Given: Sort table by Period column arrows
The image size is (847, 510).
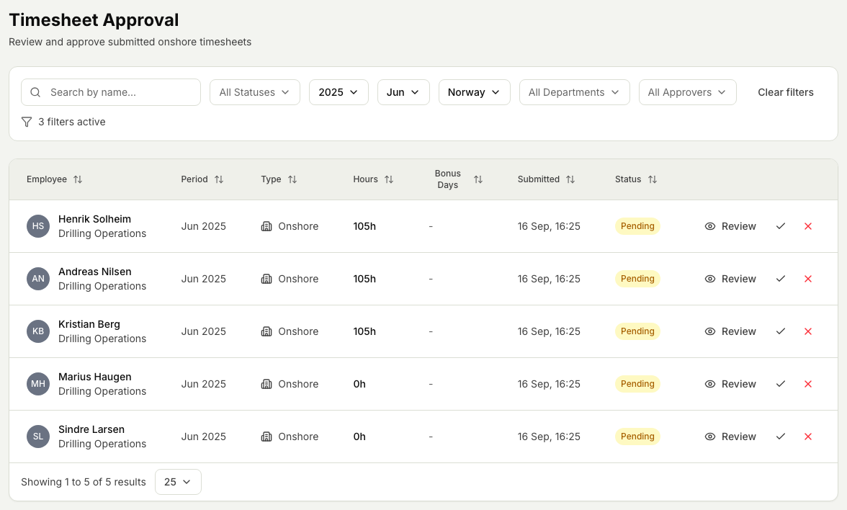Looking at the screenshot, I should pos(219,179).
